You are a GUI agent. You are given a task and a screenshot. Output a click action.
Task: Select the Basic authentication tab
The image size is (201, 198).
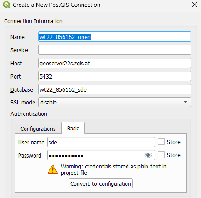pos(73,128)
